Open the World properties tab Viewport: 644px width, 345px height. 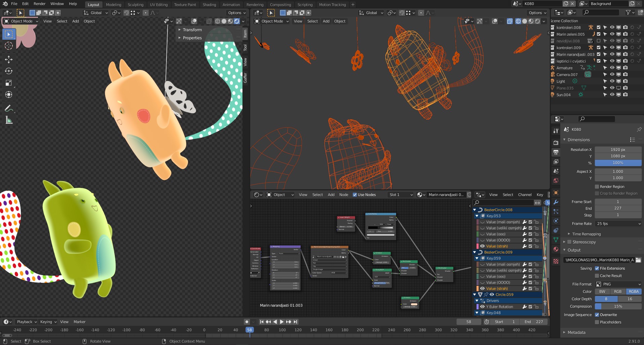[556, 181]
